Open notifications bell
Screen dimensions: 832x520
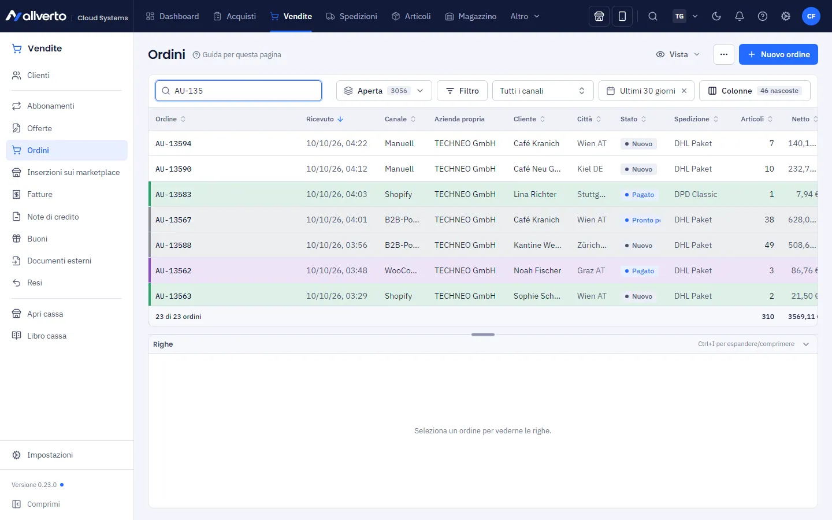pos(740,16)
